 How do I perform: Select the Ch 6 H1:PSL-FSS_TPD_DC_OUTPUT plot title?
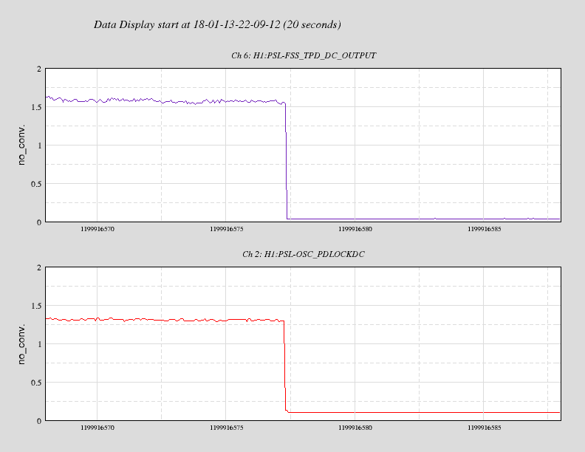304,55
